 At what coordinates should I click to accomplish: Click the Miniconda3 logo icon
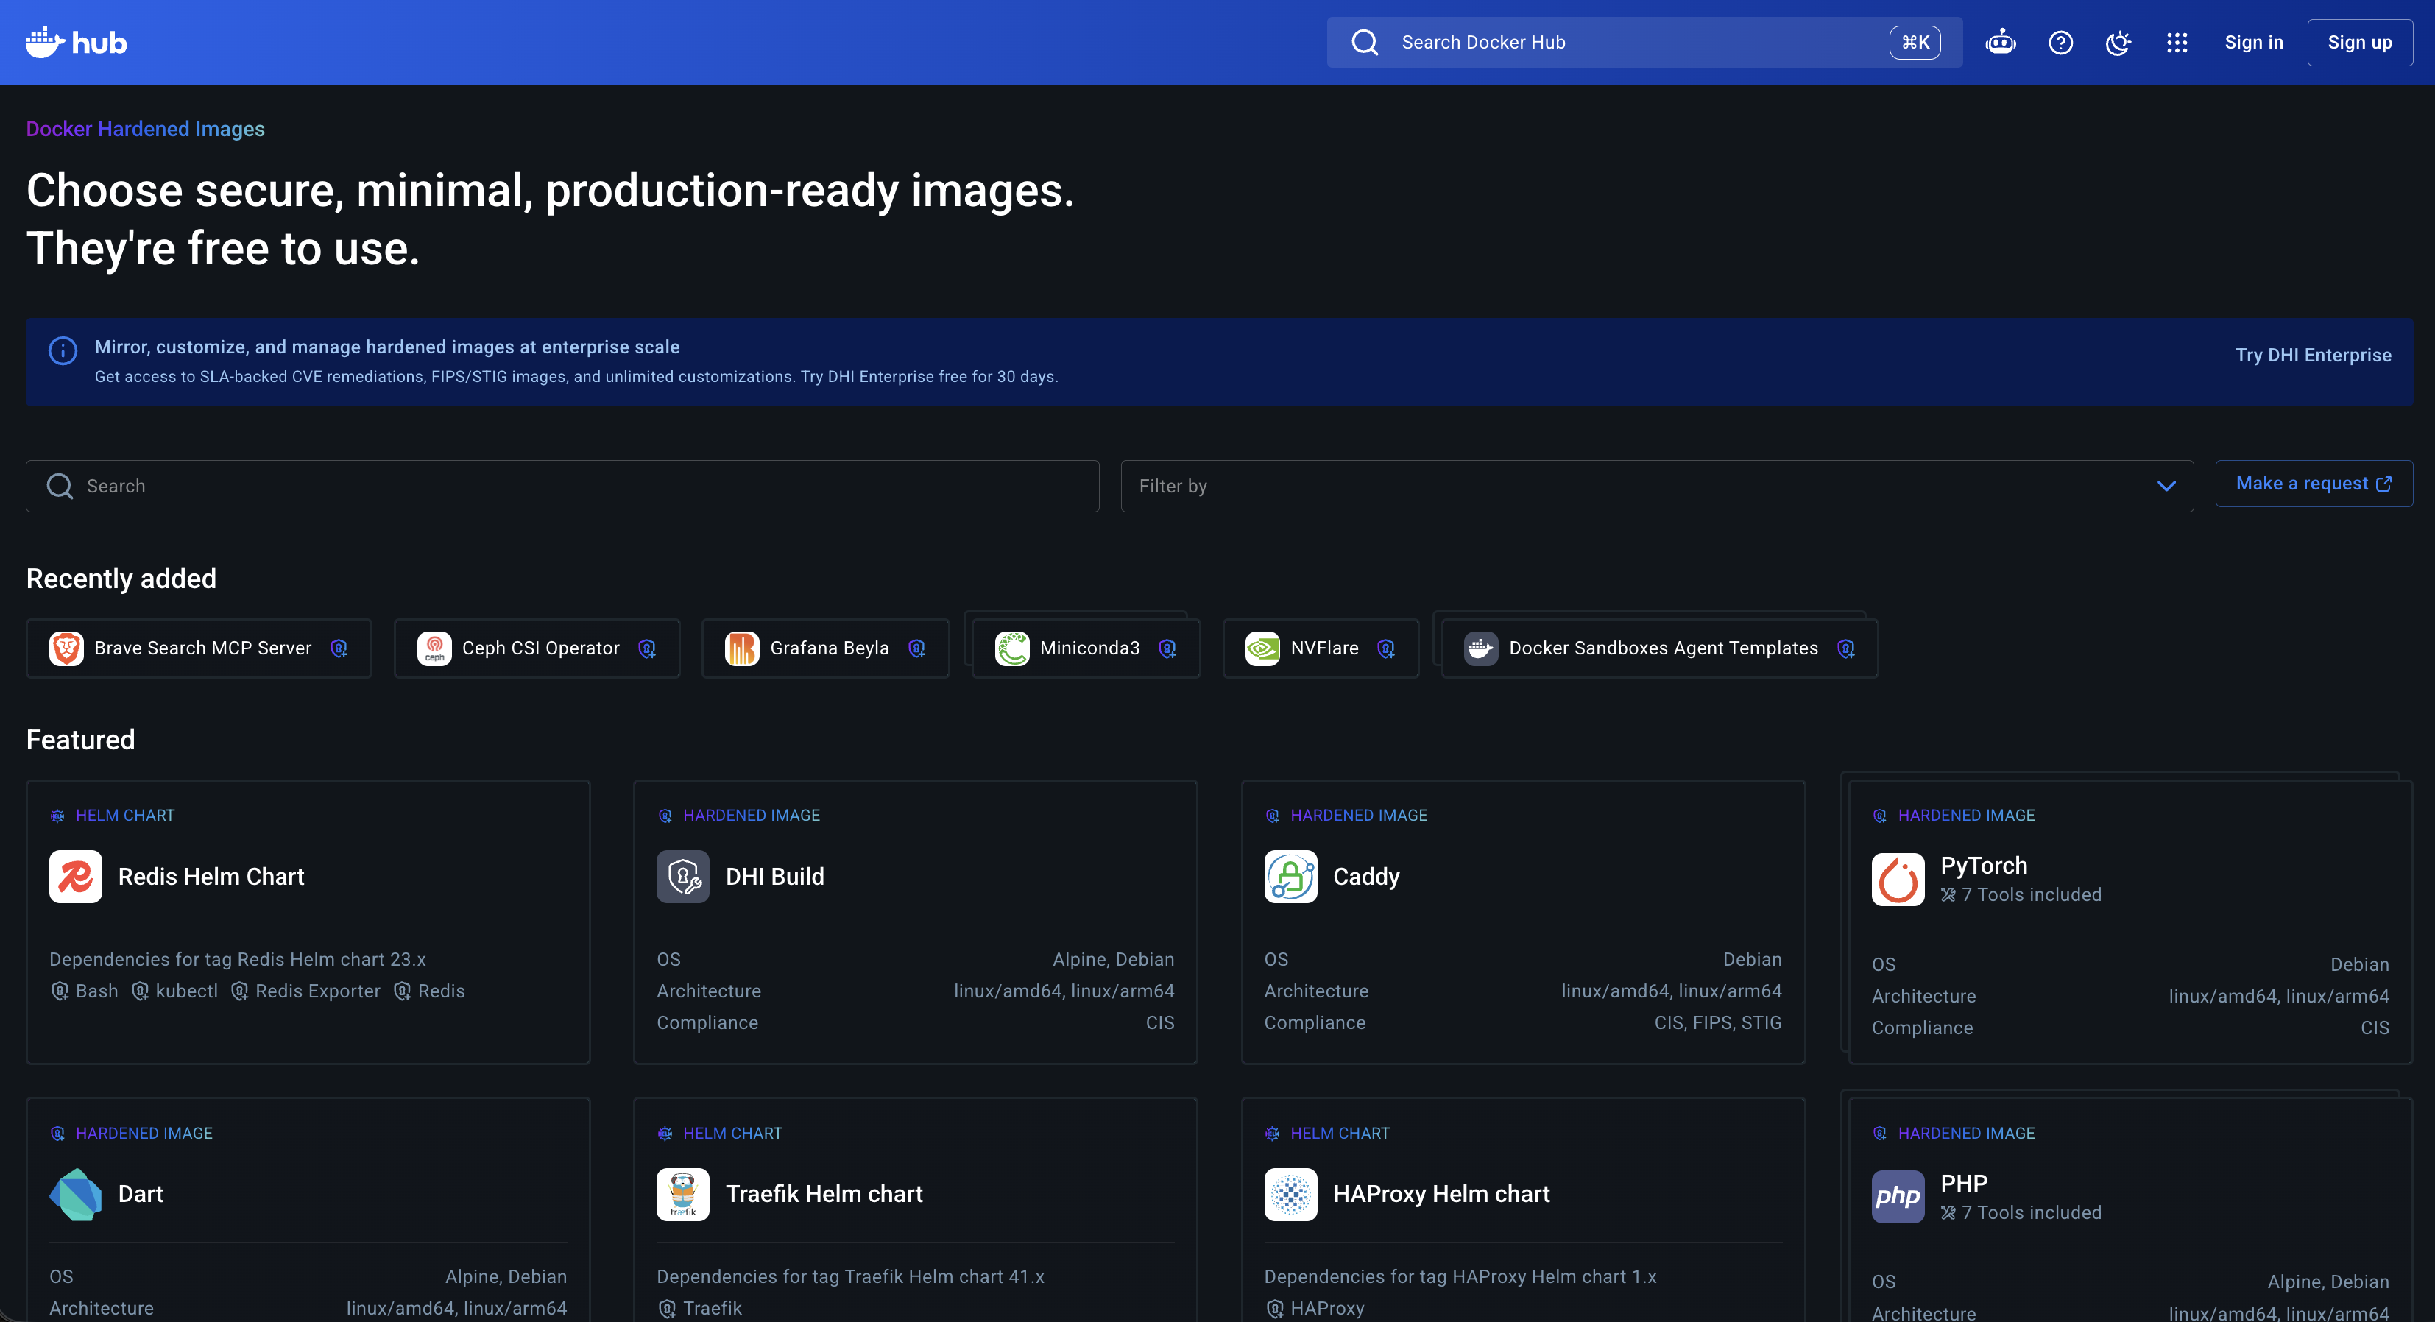pos(1012,648)
